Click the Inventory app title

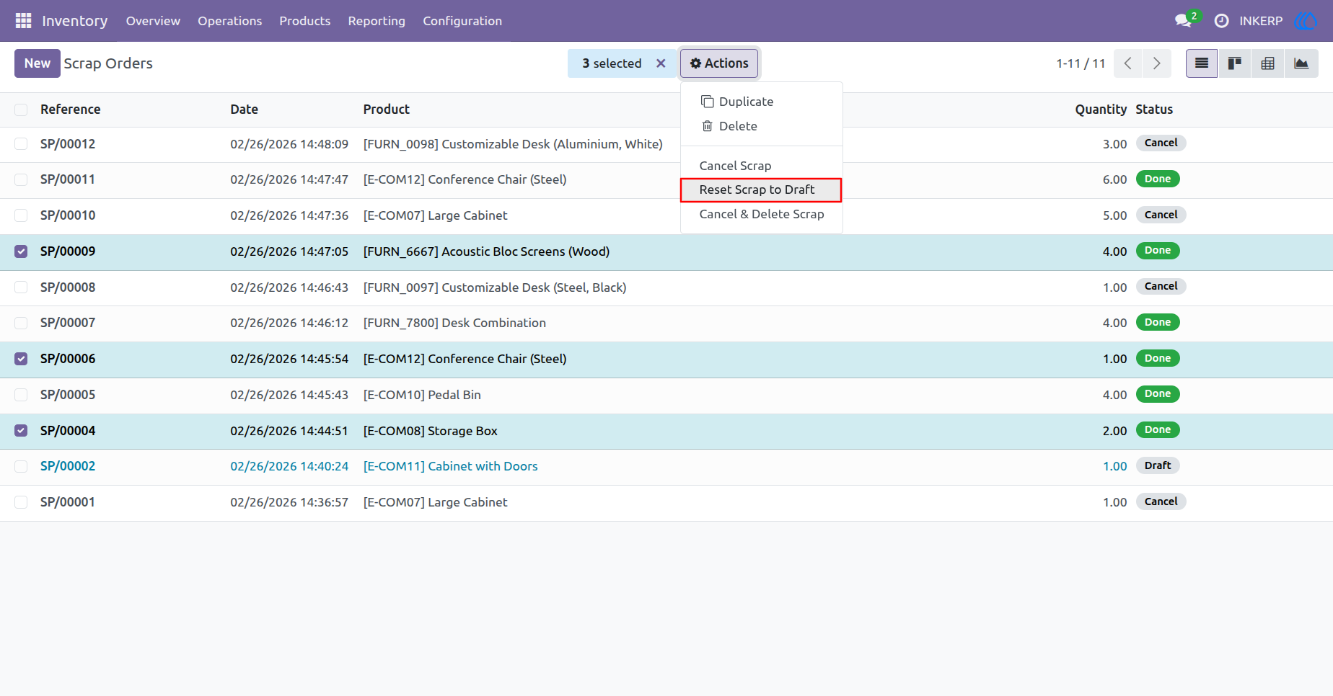pos(75,21)
